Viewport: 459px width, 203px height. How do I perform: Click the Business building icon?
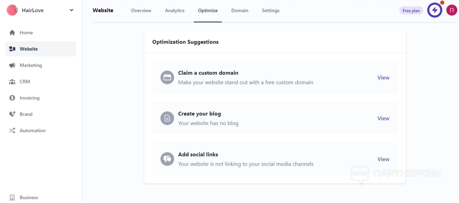click(12, 198)
